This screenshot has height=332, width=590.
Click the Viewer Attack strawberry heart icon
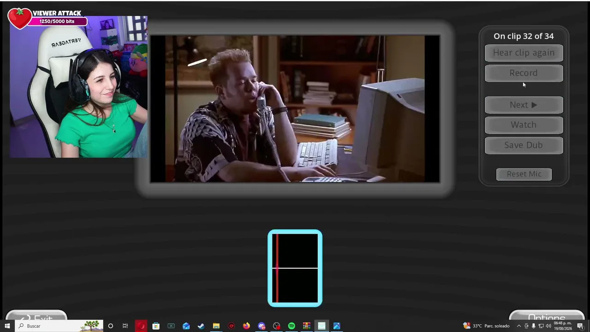19,18
